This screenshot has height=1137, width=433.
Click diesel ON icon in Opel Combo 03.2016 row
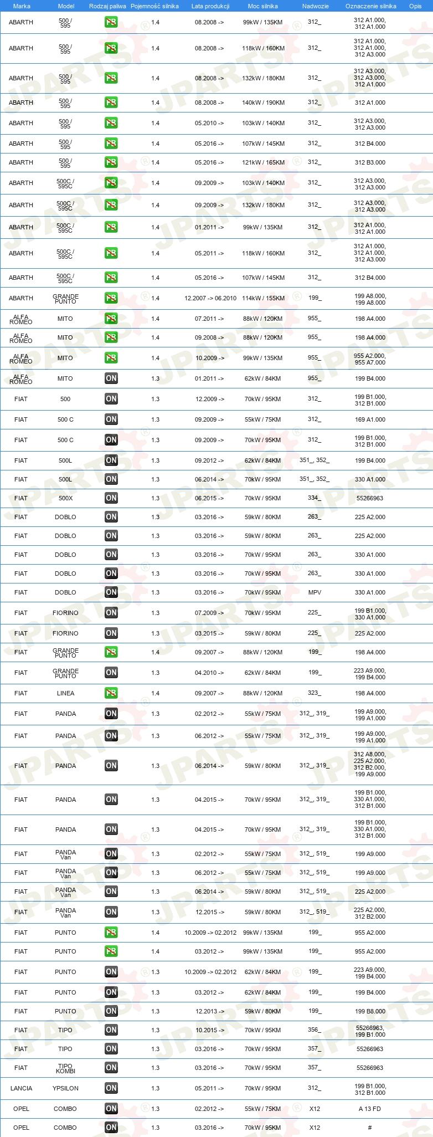(111, 1128)
